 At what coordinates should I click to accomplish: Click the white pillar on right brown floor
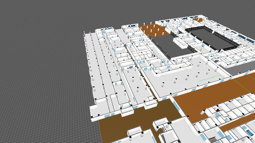(x=203, y=112)
